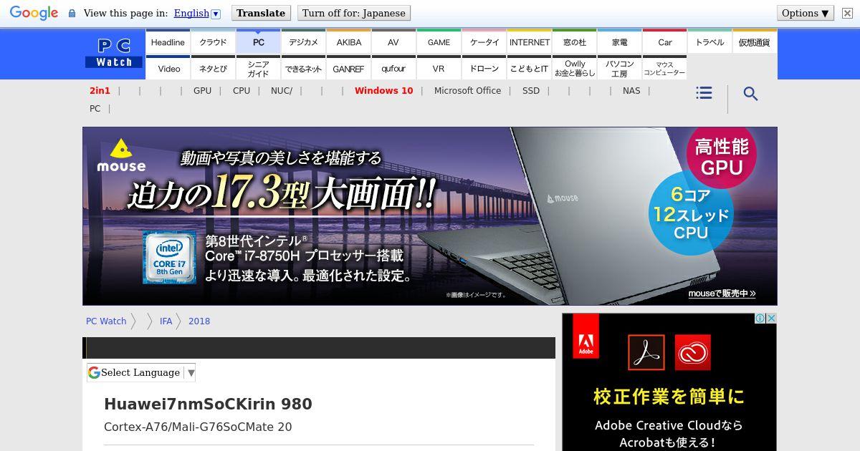
Task: Click the Windows 10 topic link
Action: tap(383, 91)
